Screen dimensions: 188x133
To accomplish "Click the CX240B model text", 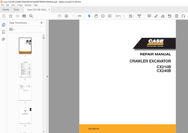I will 164,71.
